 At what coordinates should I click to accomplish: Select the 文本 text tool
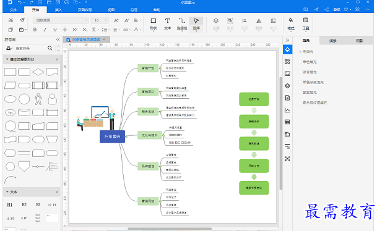point(168,24)
